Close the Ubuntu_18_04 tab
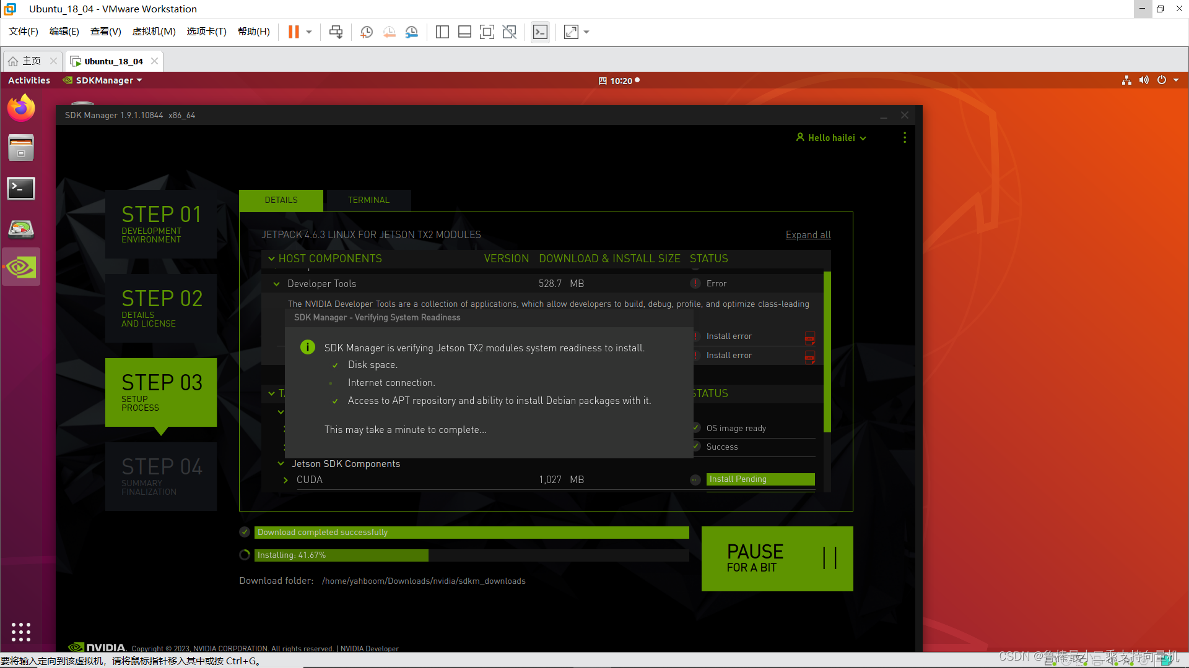This screenshot has width=1189, height=668. [x=154, y=61]
